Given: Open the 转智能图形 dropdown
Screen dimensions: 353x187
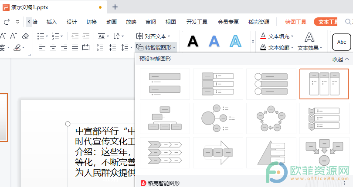Looking at the screenshot, I should 156,48.
